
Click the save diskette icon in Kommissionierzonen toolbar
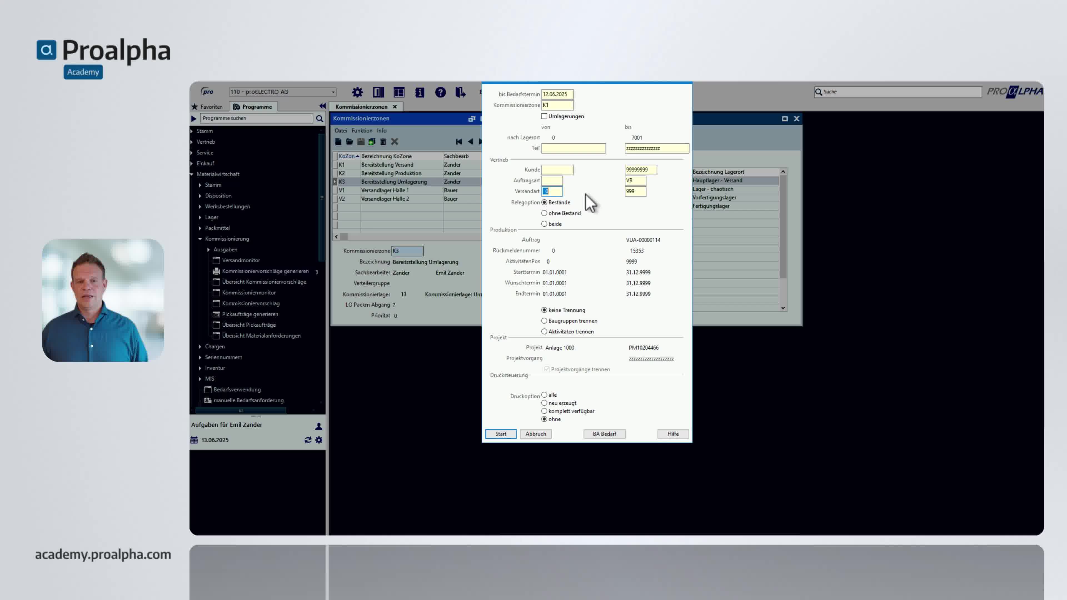(361, 142)
